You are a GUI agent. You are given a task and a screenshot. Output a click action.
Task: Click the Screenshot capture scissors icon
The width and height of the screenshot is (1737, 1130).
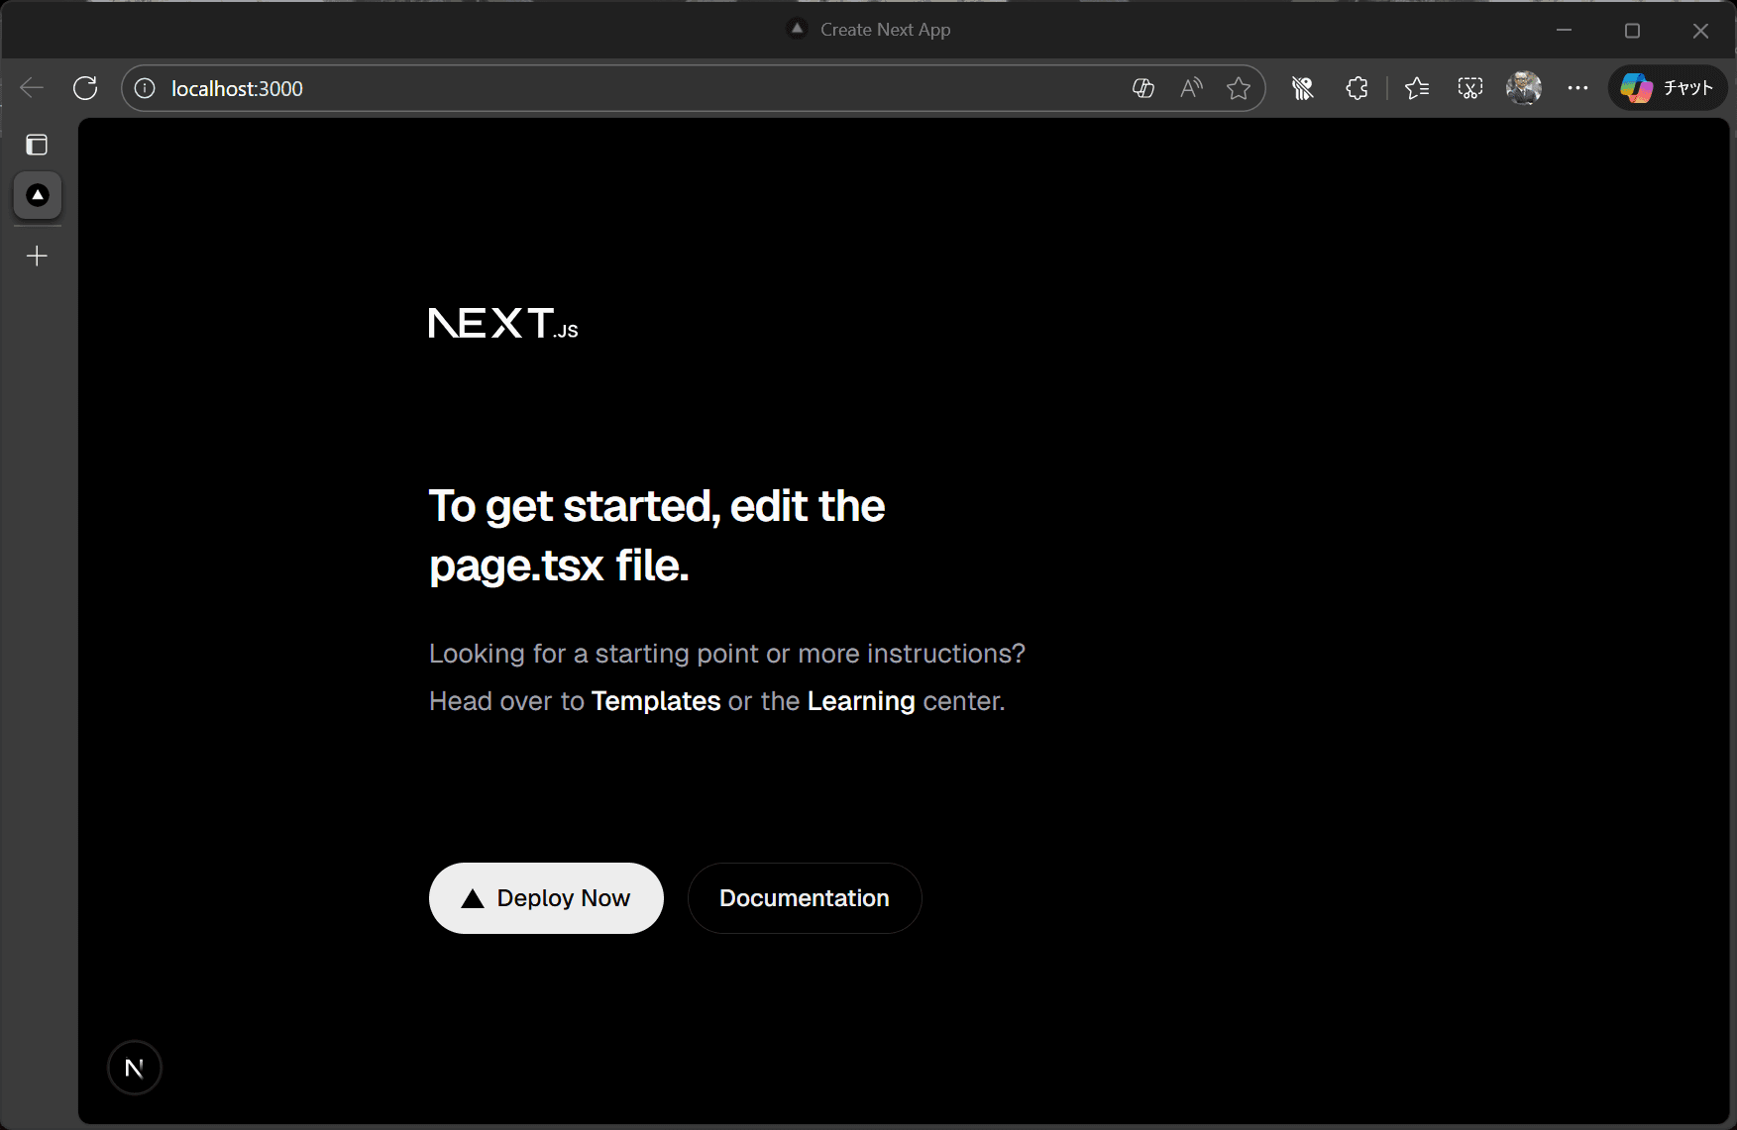point(1469,88)
